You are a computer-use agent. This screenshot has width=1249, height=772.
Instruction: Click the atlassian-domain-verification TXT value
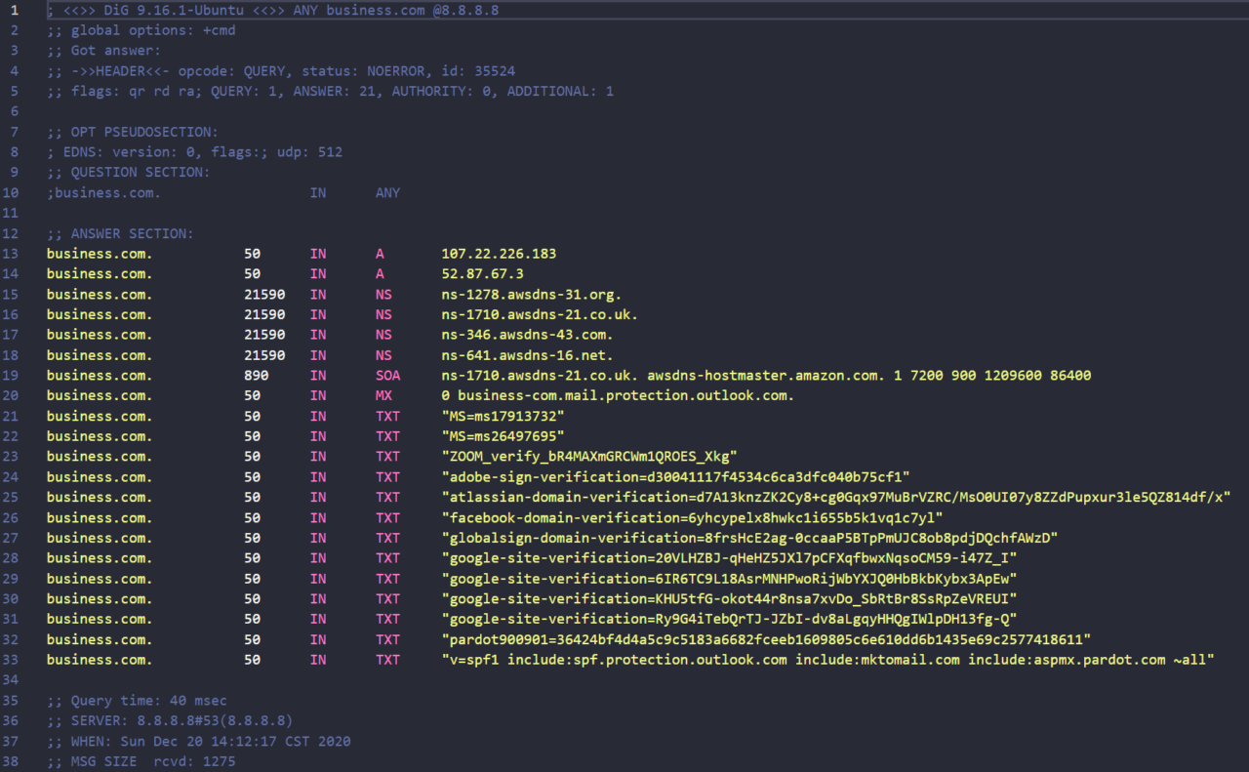pyautogui.click(x=835, y=498)
